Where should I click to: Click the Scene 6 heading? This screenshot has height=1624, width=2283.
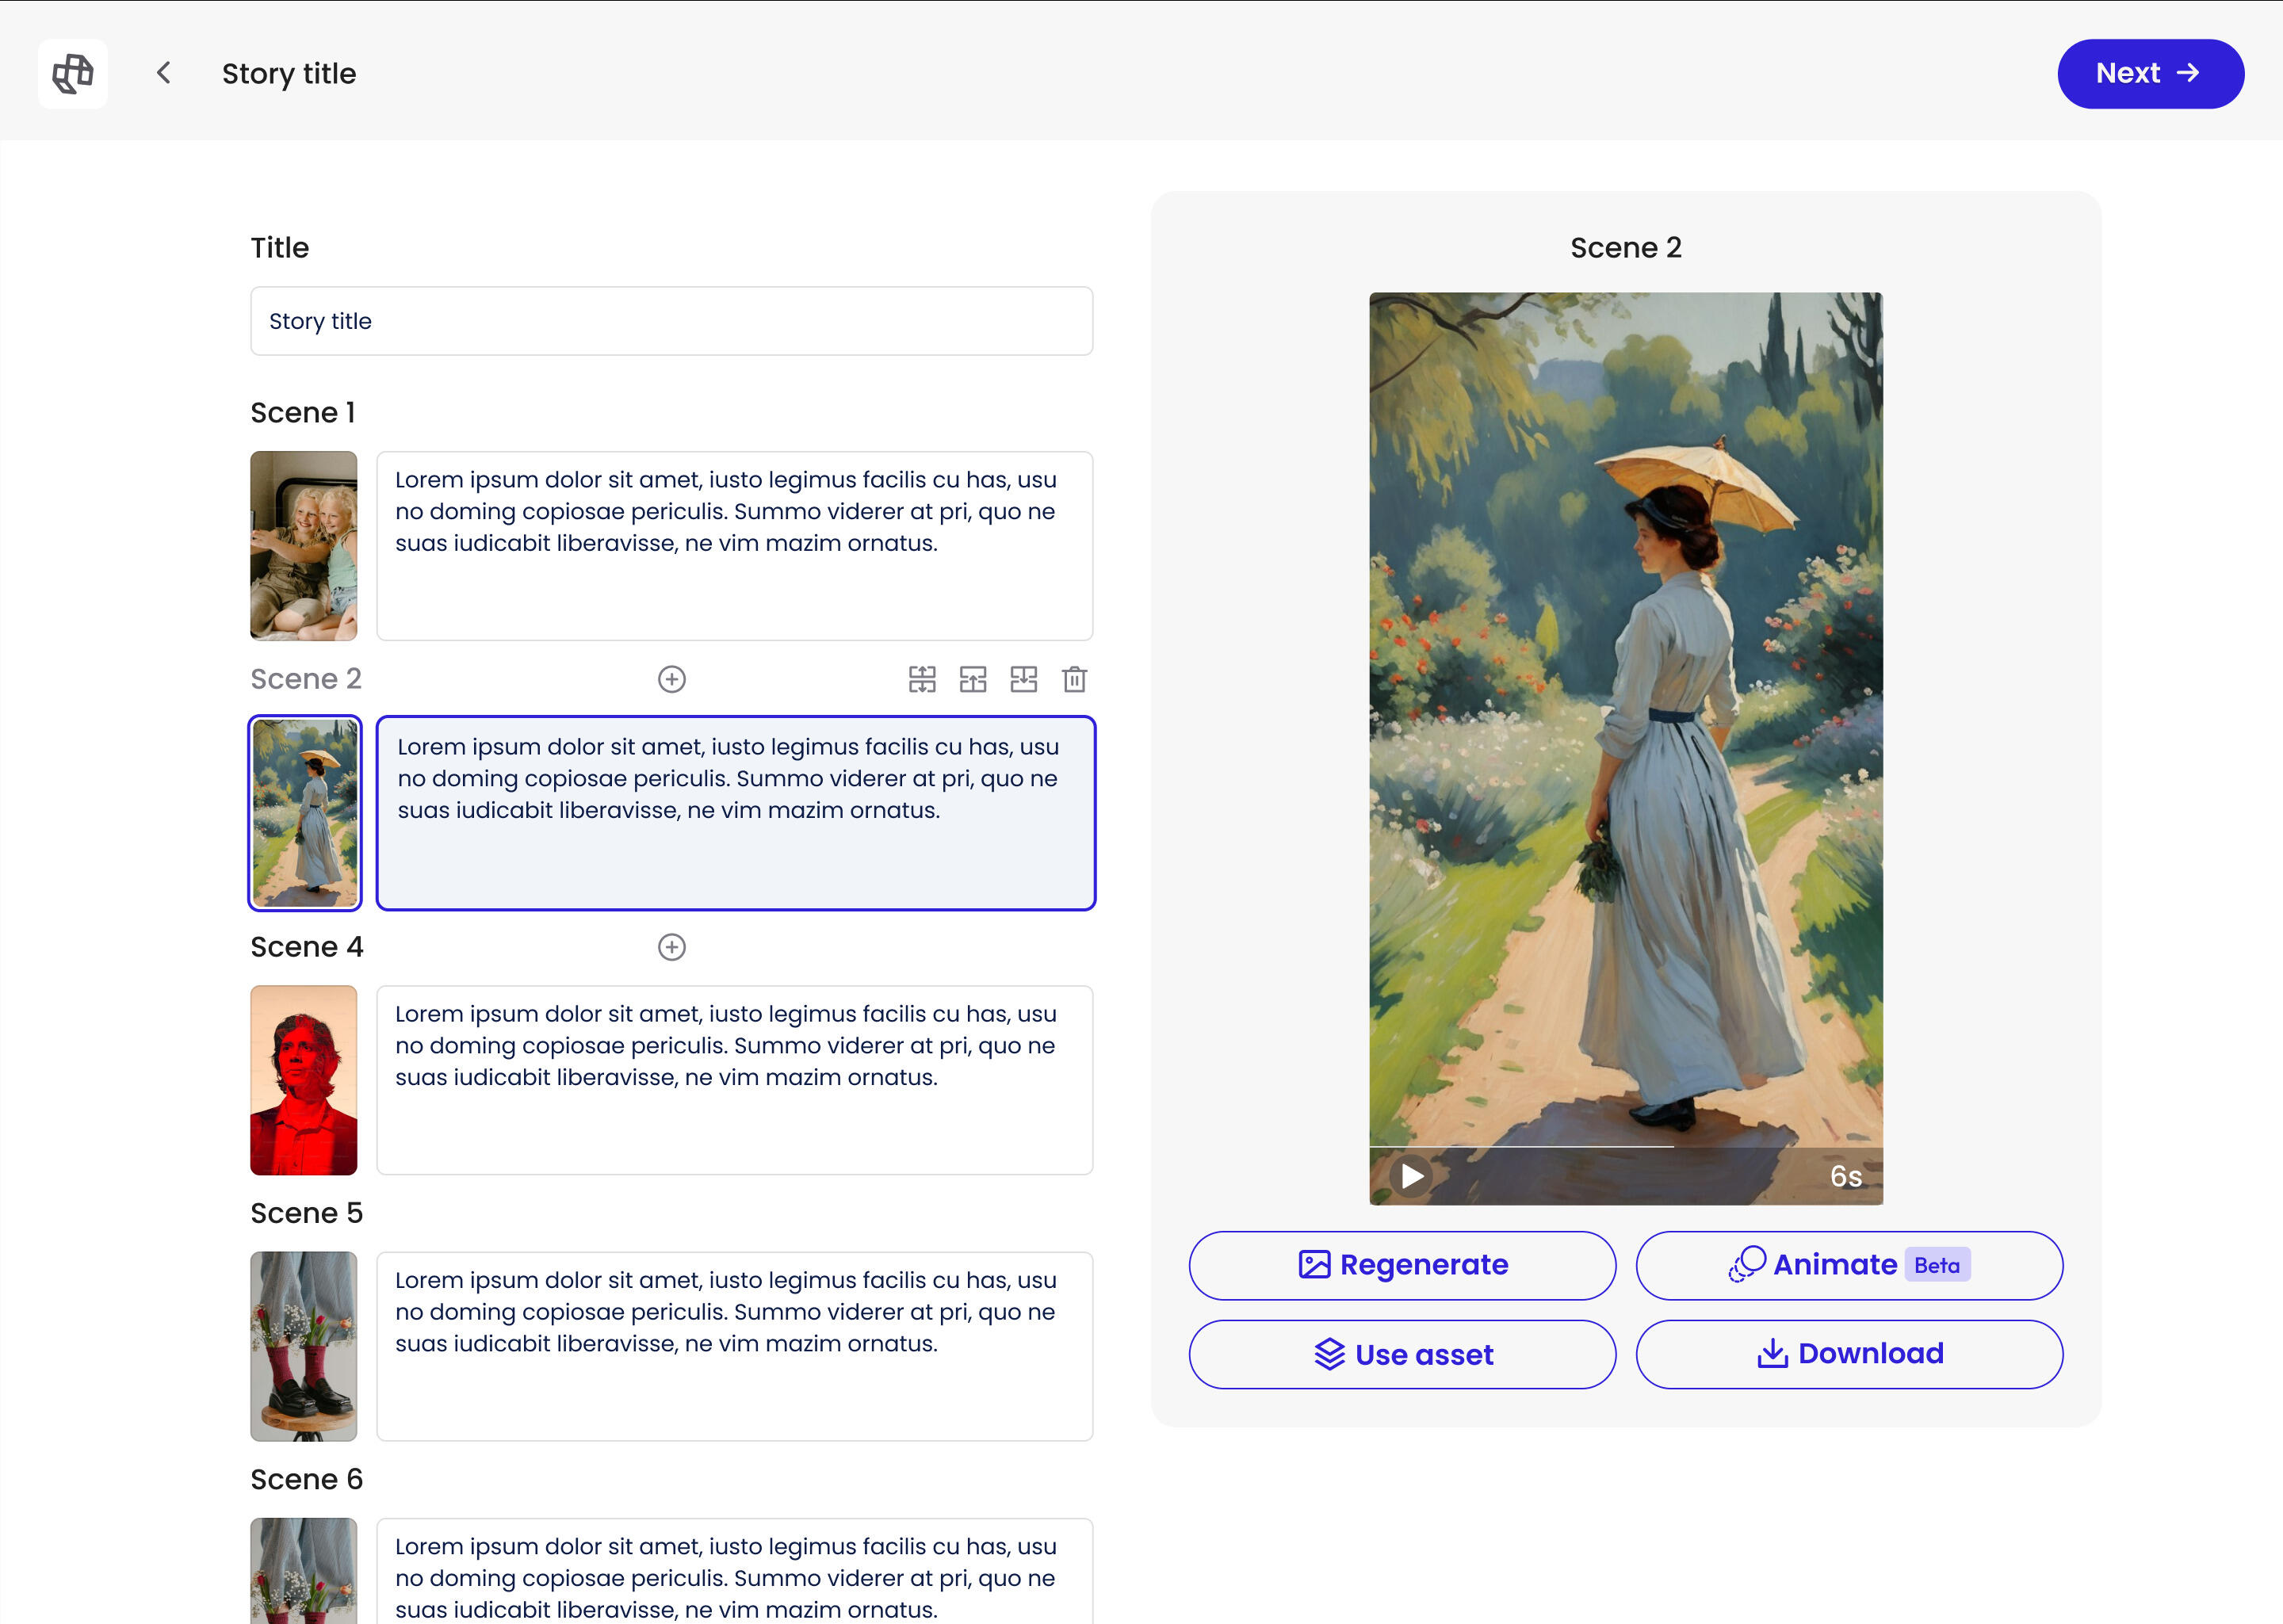[307, 1479]
